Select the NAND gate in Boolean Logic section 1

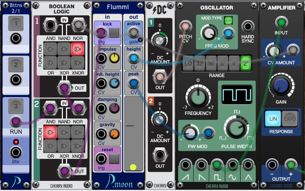click(x=63, y=50)
